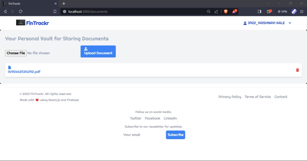This screenshot has height=161, width=307.
Task: Click the red trash delete icon
Action: coord(297,70)
